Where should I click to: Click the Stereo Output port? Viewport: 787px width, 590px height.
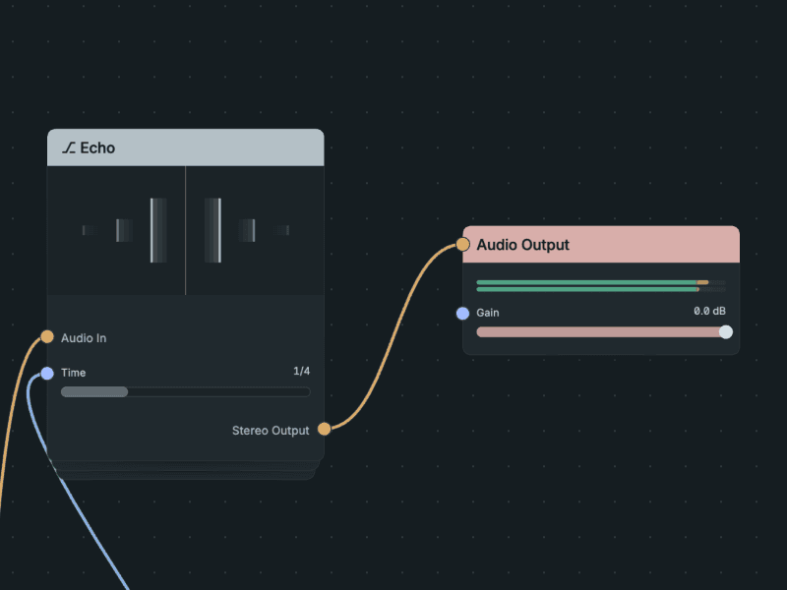(325, 429)
